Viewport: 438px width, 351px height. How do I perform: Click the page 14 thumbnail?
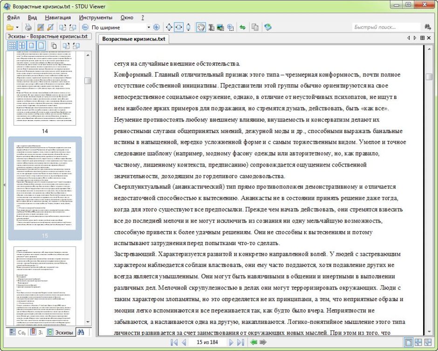pos(45,89)
